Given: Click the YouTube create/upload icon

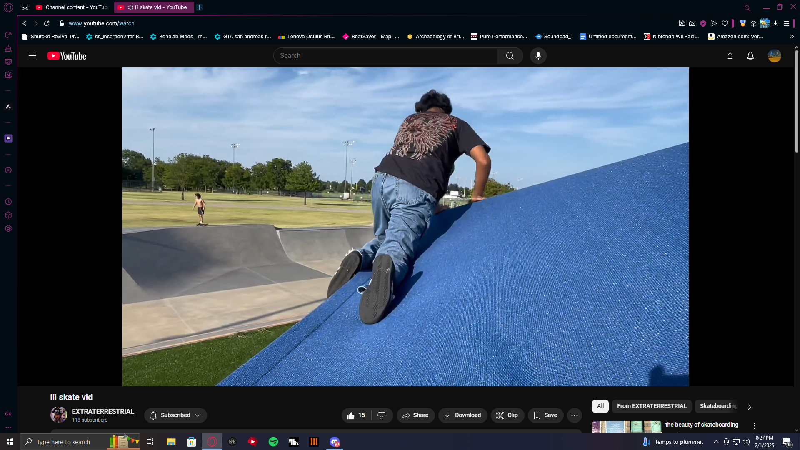Looking at the screenshot, I should click(x=730, y=56).
